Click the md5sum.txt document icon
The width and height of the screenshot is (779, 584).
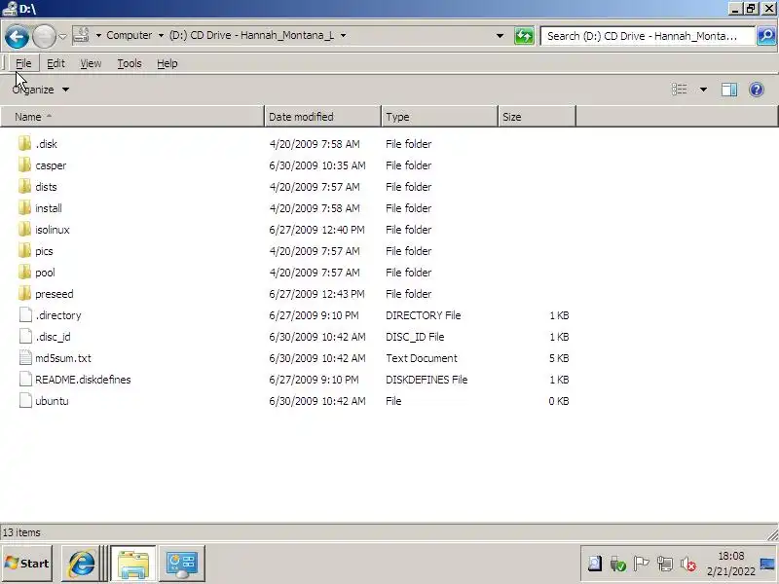(25, 357)
